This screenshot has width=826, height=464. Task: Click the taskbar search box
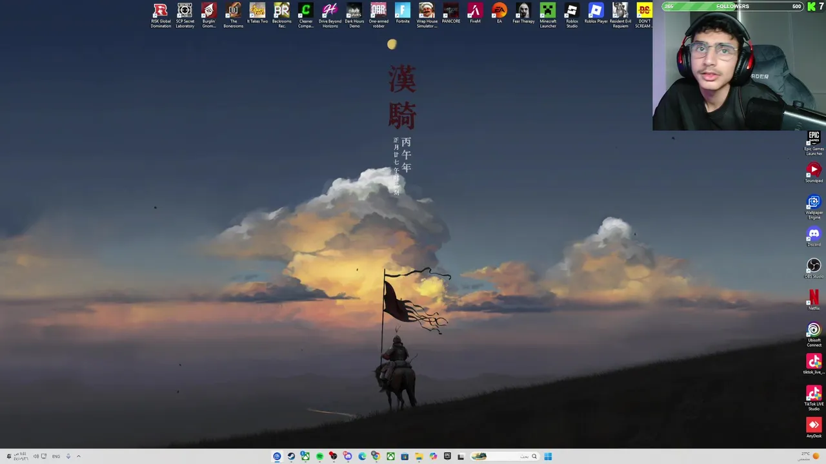click(x=505, y=456)
